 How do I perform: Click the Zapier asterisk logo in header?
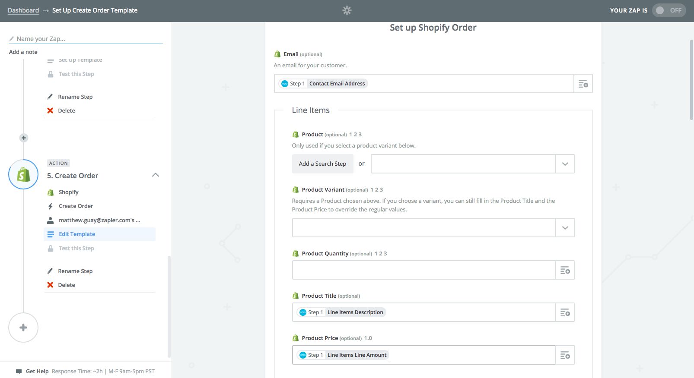[347, 10]
